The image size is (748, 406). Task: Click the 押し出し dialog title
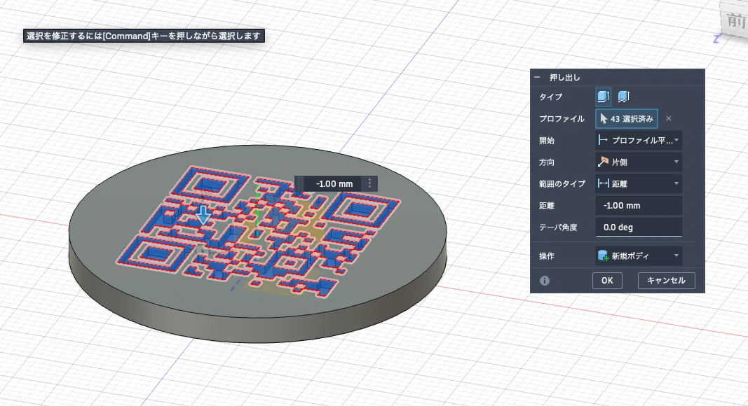click(x=565, y=77)
